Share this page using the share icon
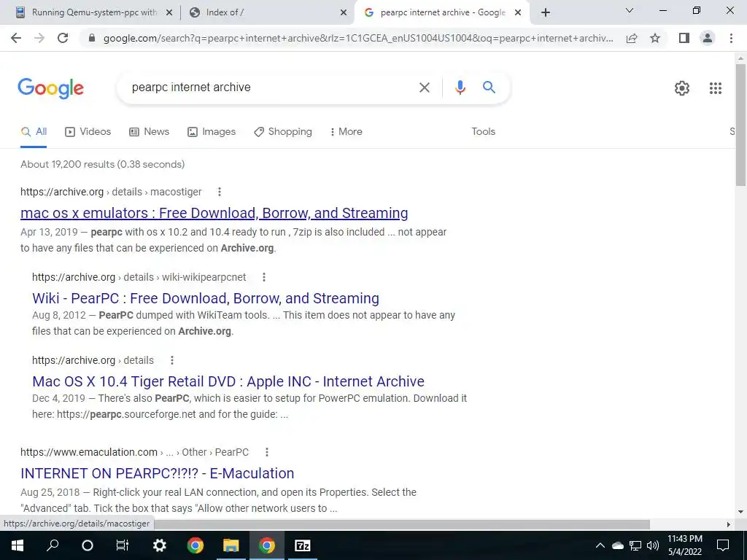 click(x=632, y=38)
